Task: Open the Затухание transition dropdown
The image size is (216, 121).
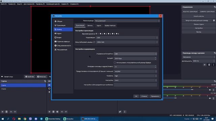Action: click(x=198, y=57)
